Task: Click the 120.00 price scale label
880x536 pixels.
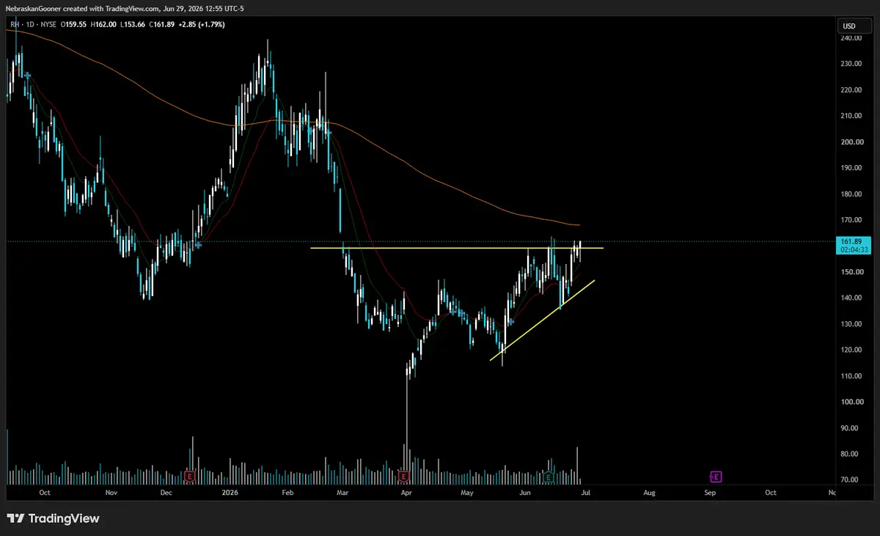Action: (852, 350)
